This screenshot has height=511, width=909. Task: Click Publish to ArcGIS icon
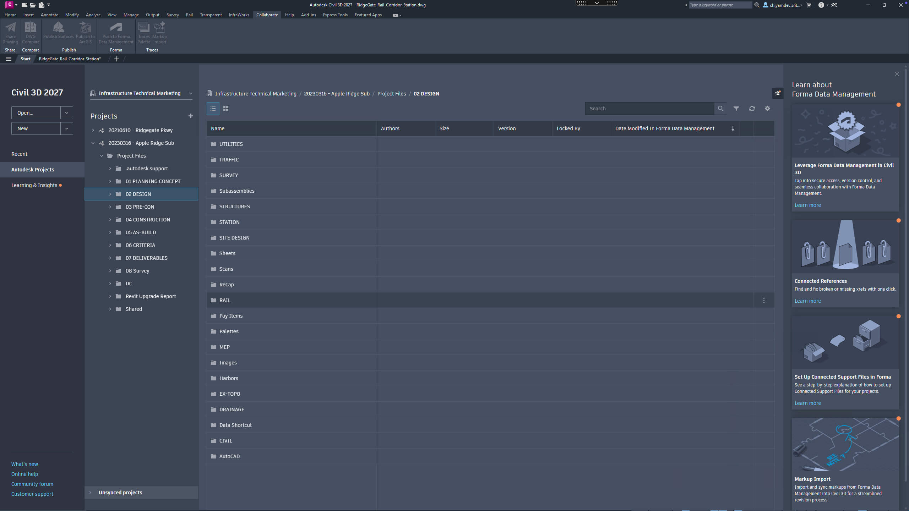coord(85,33)
